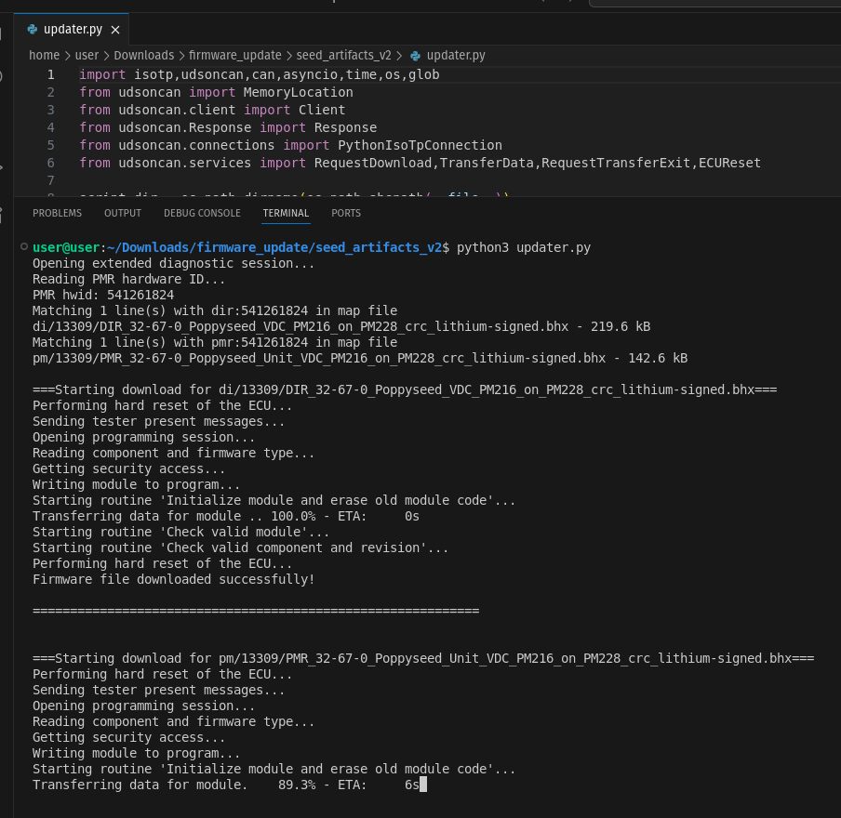Select the TERMINAL panel tab

point(286,213)
